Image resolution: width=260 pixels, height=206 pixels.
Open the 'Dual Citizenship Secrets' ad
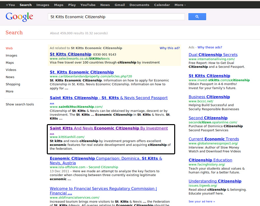pos(213,55)
